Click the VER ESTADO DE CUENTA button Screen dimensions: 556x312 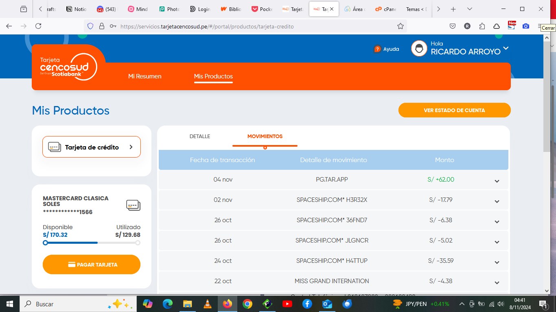click(x=454, y=110)
